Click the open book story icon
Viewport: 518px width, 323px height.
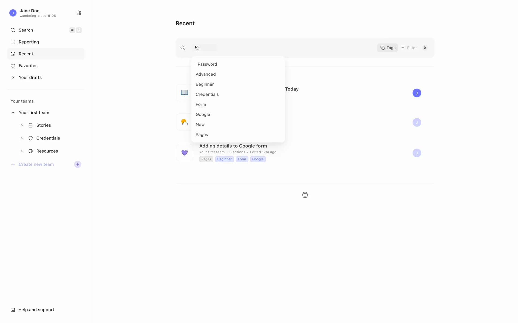pyautogui.click(x=185, y=93)
